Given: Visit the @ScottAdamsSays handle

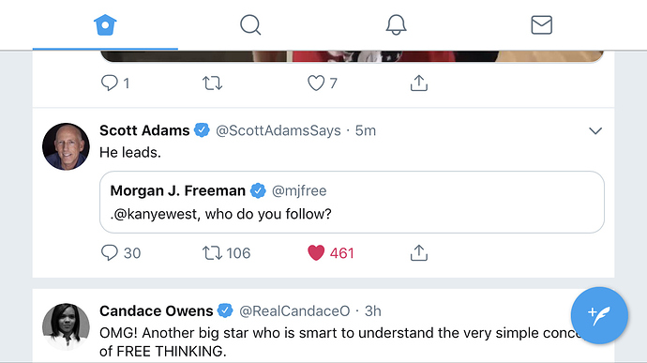Looking at the screenshot, I should tap(278, 130).
